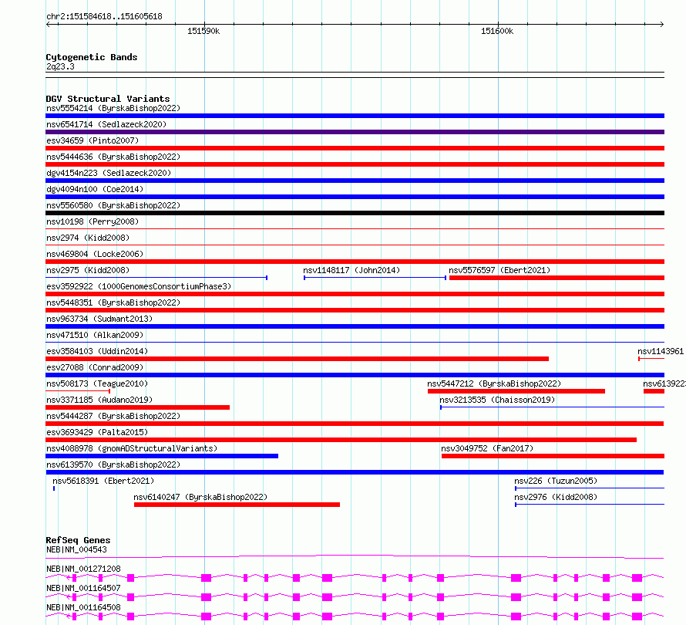
Task: Click the nsv3371185 (Audano2019) red bar
Action: point(138,407)
